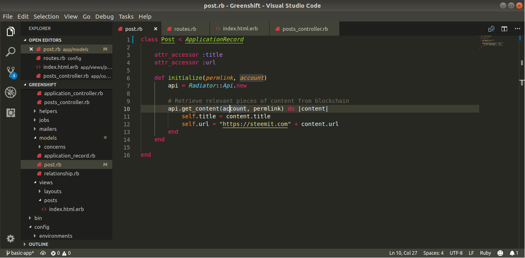Change indentation via Spaces: 4
Viewport: 525px width, 258px height.
coord(433,253)
